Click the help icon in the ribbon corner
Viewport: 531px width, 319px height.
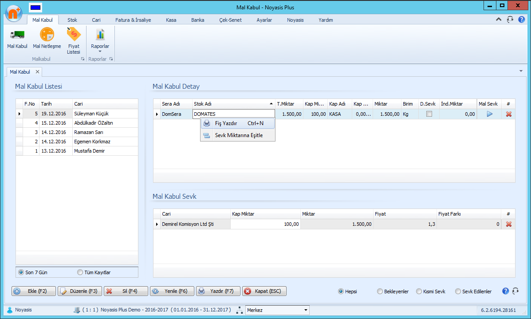coord(522,20)
